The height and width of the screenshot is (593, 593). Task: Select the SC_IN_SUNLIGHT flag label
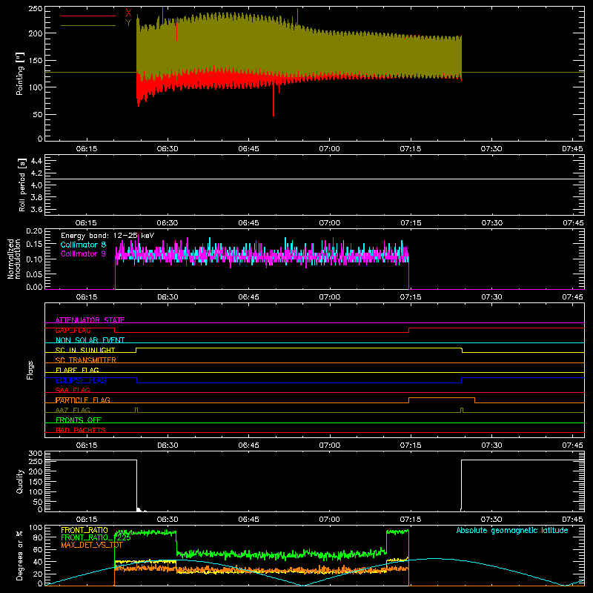coord(85,350)
